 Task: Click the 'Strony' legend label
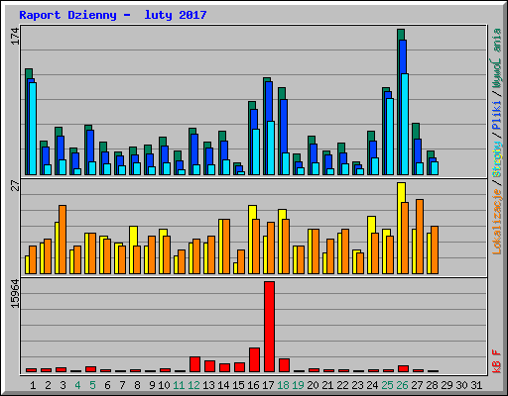(x=497, y=159)
